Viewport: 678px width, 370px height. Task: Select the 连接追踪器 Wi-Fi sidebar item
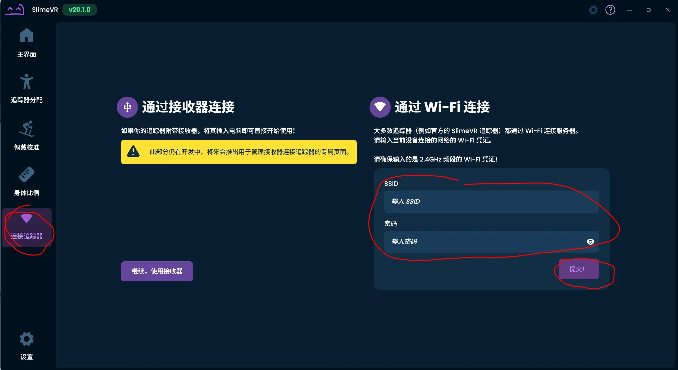pyautogui.click(x=27, y=227)
